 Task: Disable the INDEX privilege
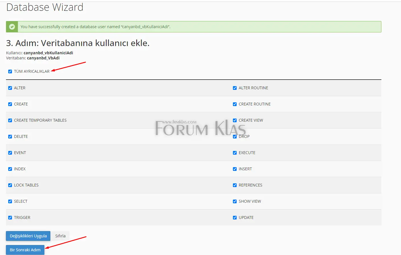pyautogui.click(x=10, y=169)
